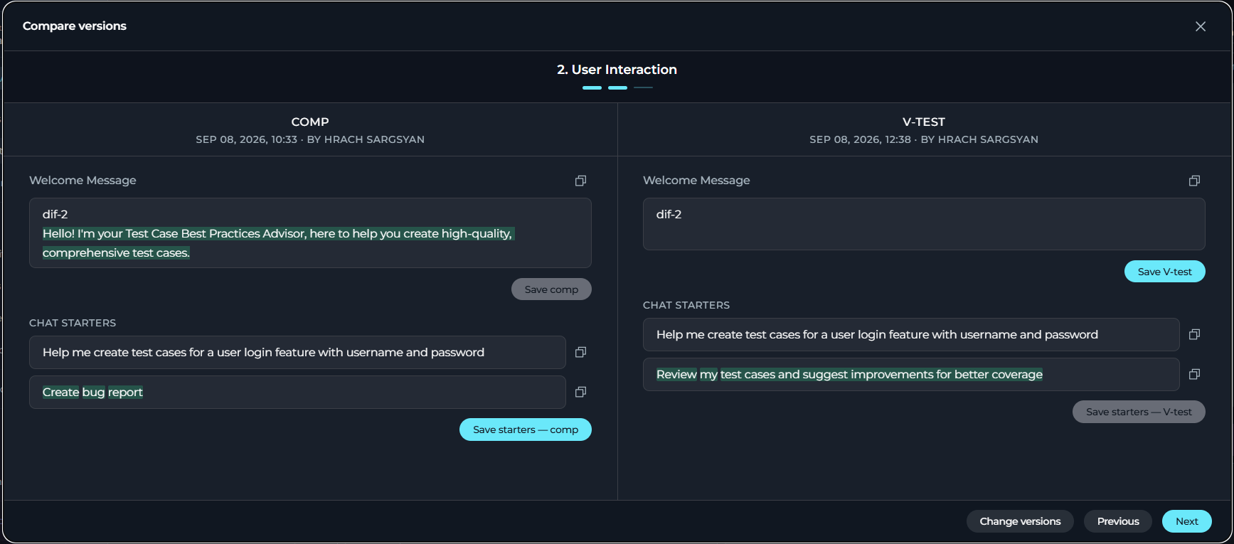
Task: Click the V-TEST 'Welcome Message' label
Action: 696,181
